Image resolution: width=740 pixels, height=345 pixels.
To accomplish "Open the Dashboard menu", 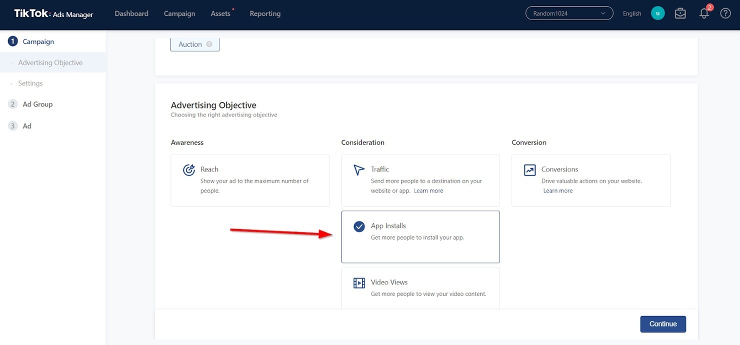I will pos(131,13).
